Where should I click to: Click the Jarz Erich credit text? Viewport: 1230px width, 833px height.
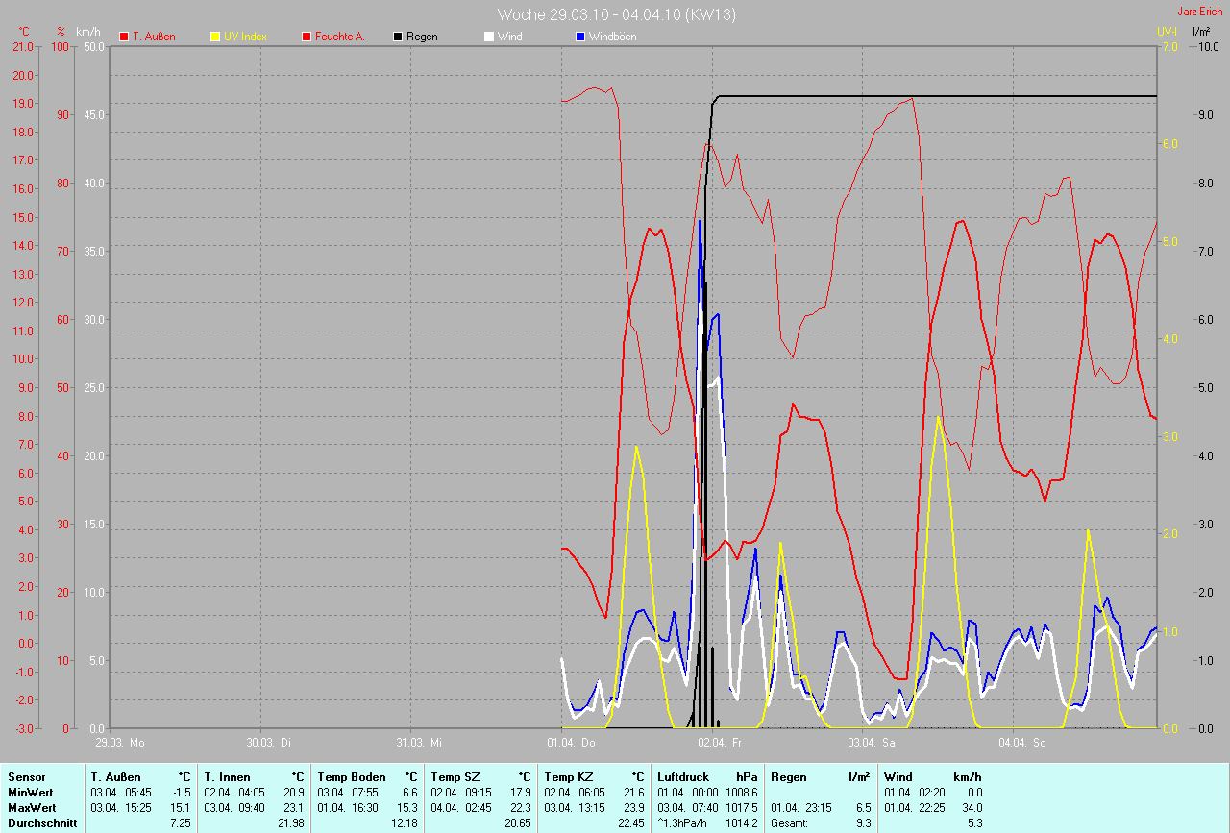pyautogui.click(x=1199, y=12)
